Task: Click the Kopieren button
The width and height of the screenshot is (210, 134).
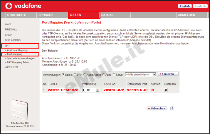Action: click(x=168, y=74)
